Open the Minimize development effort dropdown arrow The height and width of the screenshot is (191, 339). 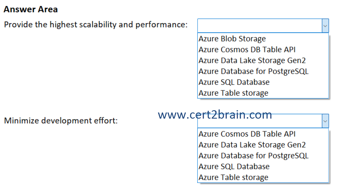[x=325, y=121]
